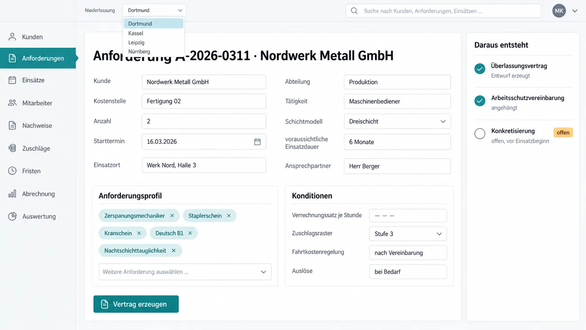Screen dimensions: 586x330
Task: Open the Zuschlagsraster Stufe 3 dropdown
Action: (408, 234)
